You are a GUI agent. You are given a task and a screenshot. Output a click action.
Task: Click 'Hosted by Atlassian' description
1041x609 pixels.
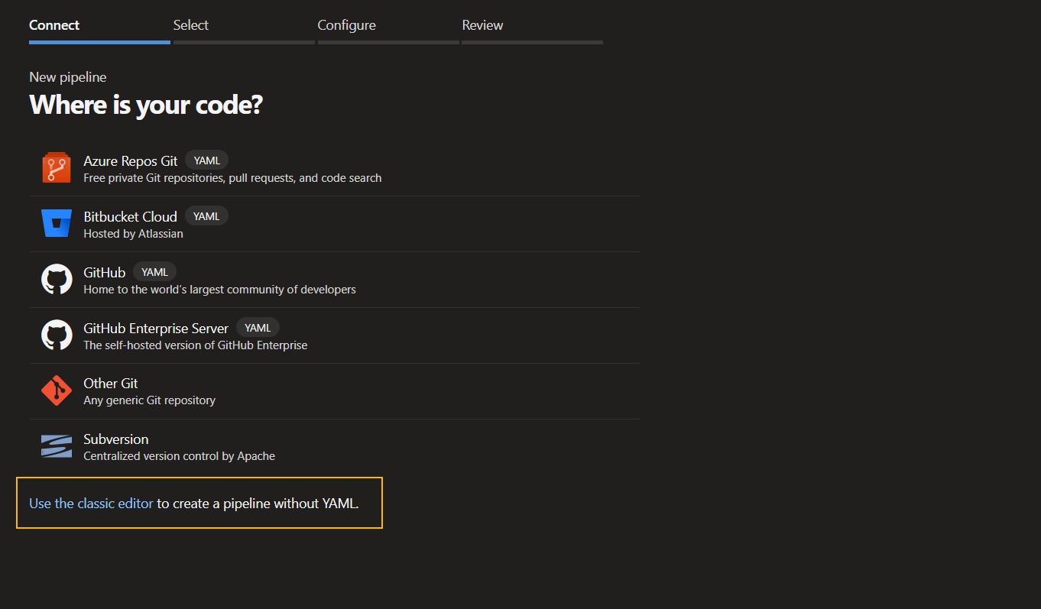click(133, 234)
